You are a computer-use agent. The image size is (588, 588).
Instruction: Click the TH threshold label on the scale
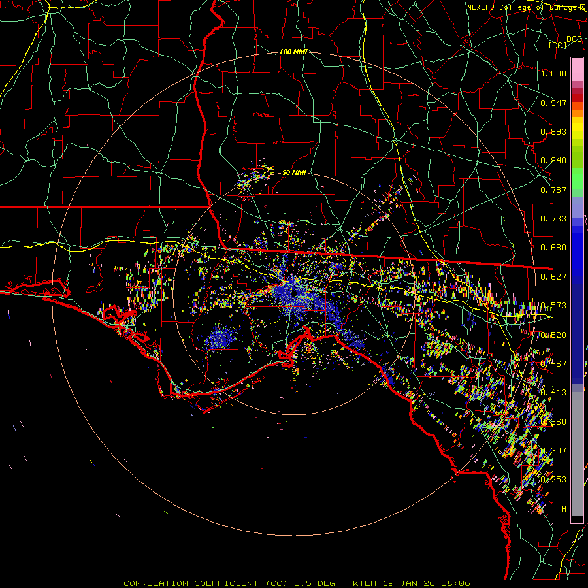coord(561,508)
